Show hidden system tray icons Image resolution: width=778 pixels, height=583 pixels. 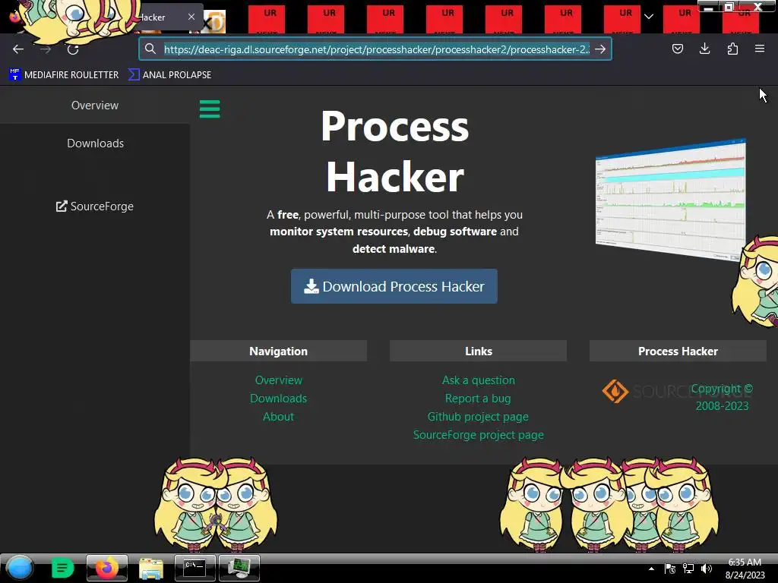pyautogui.click(x=651, y=569)
